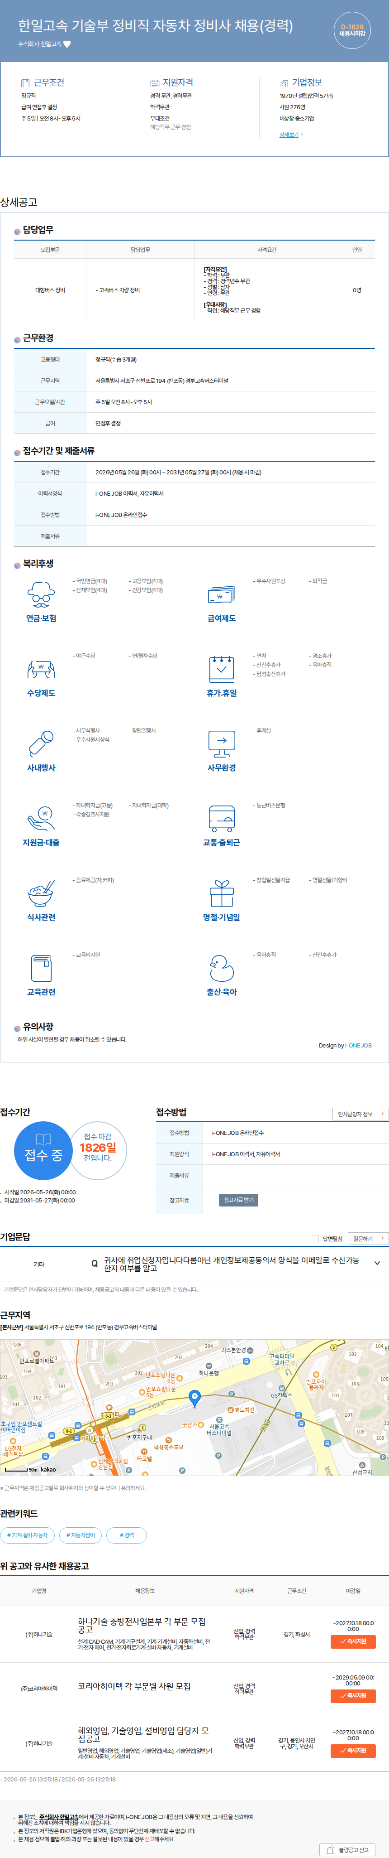This screenshot has width=389, height=1858.
Task: Click 즉시지원 for 충방전사업본부 posting
Action: 353,1641
